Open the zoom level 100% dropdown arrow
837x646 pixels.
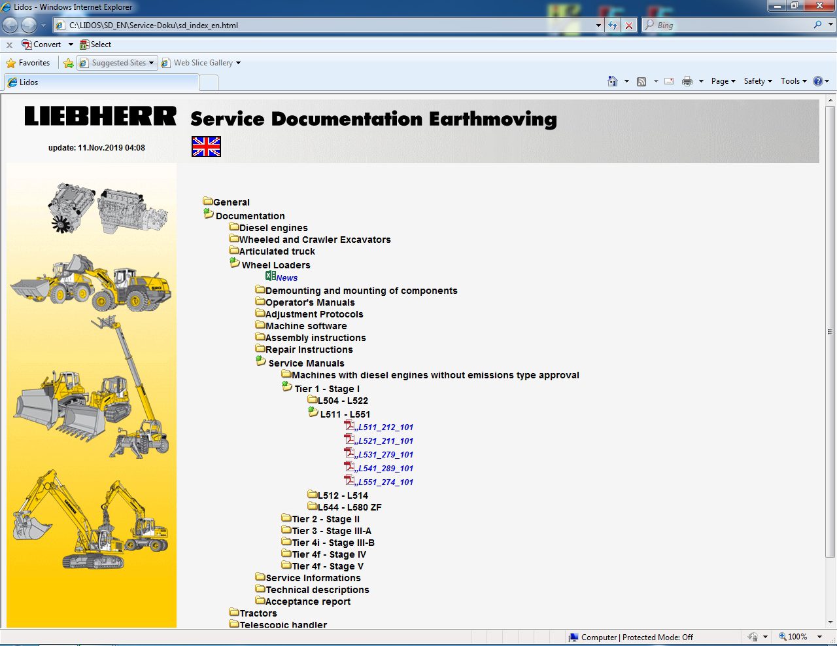pyautogui.click(x=819, y=637)
